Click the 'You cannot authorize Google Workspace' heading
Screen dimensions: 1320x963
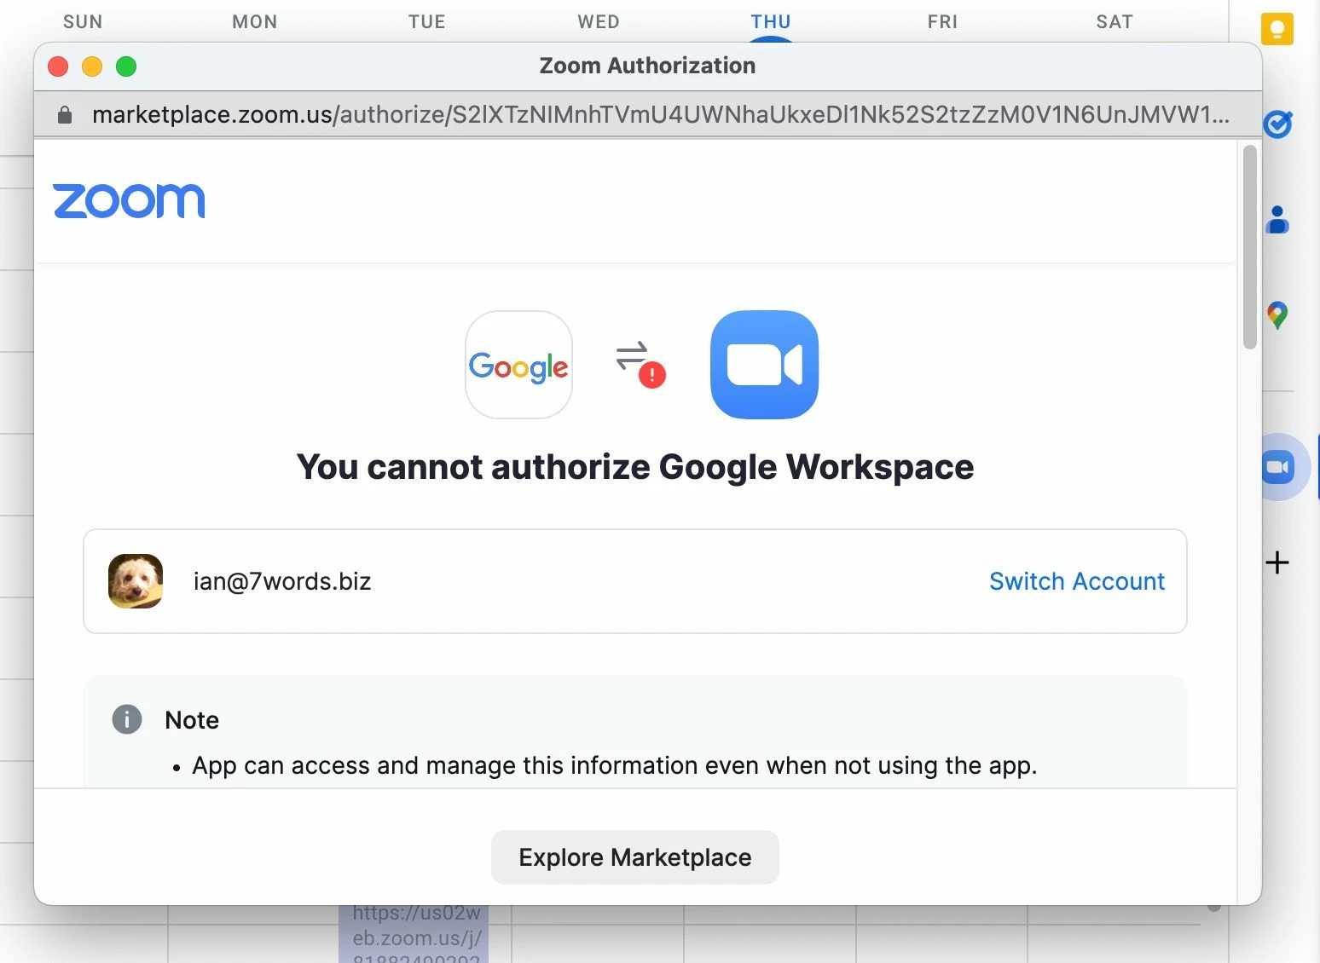(635, 467)
